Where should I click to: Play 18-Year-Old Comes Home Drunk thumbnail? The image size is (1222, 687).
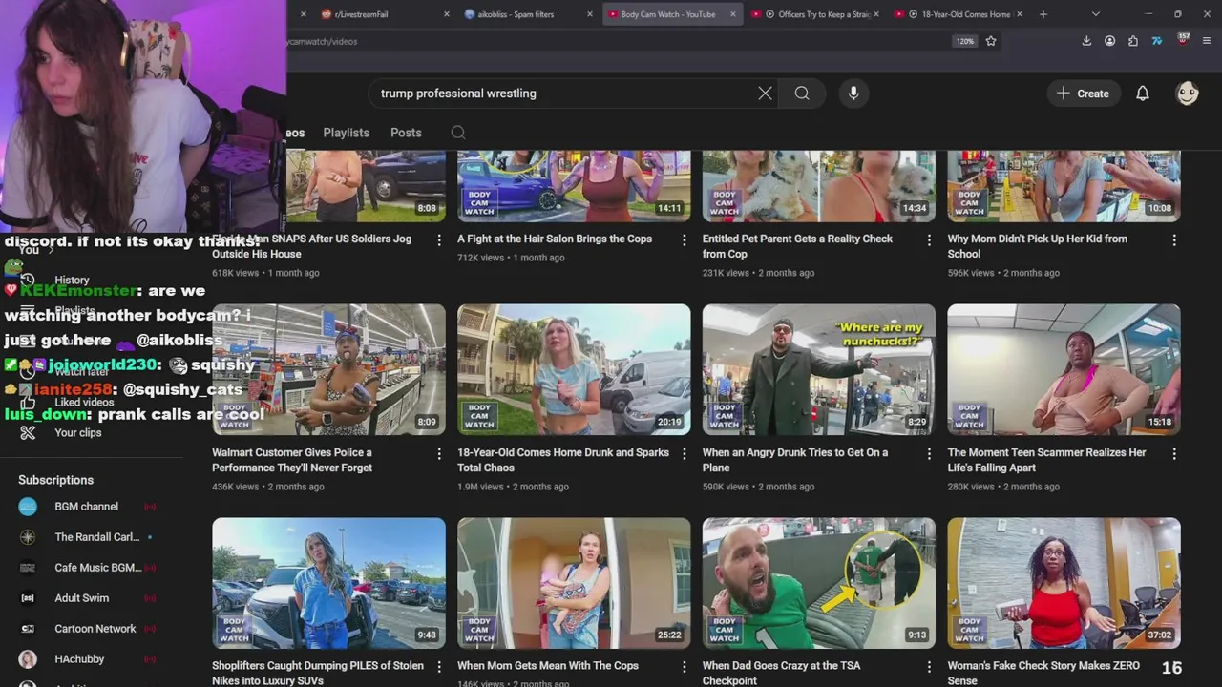574,369
